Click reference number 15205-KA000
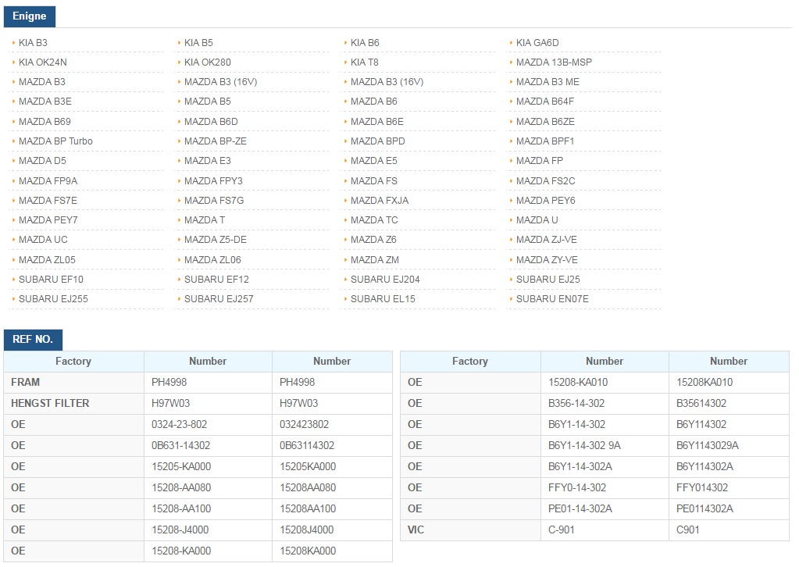Screen dimensions: 799x567 pyautogui.click(x=181, y=466)
